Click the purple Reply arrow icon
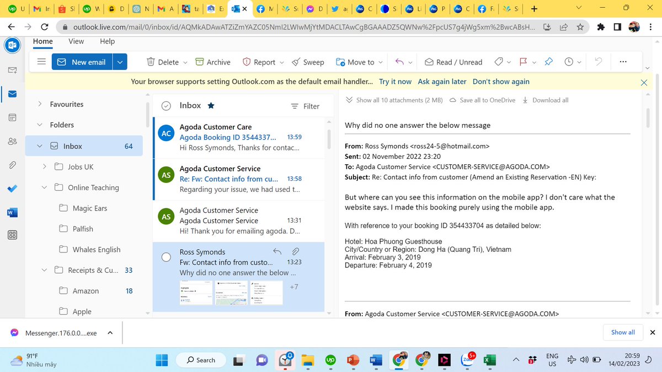 point(400,62)
